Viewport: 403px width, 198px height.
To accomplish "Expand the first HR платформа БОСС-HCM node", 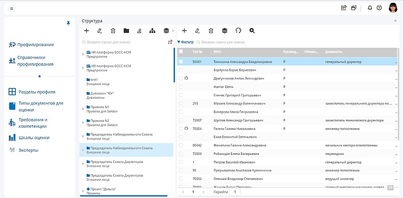I will coord(83,54).
